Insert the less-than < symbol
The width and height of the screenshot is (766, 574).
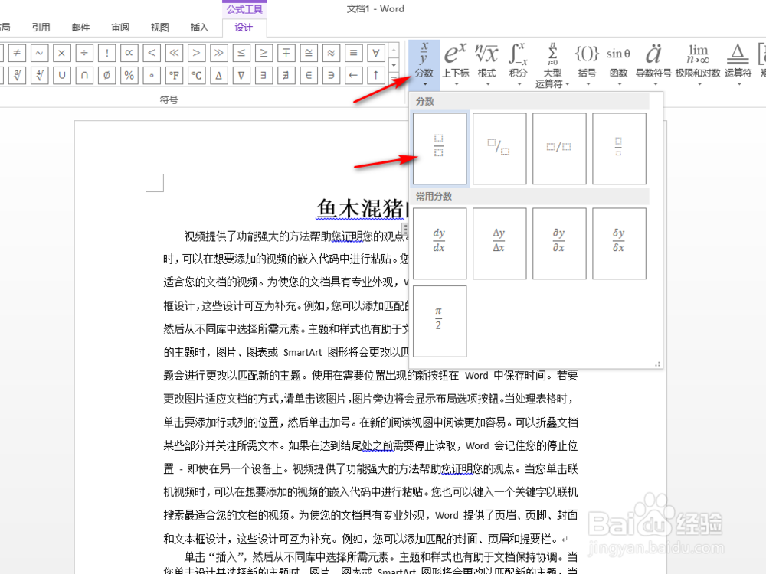152,53
